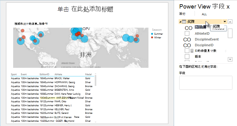This screenshot has width=237, height=126.
Task: Click the 字段 drop area box
Action: tap(206, 83)
